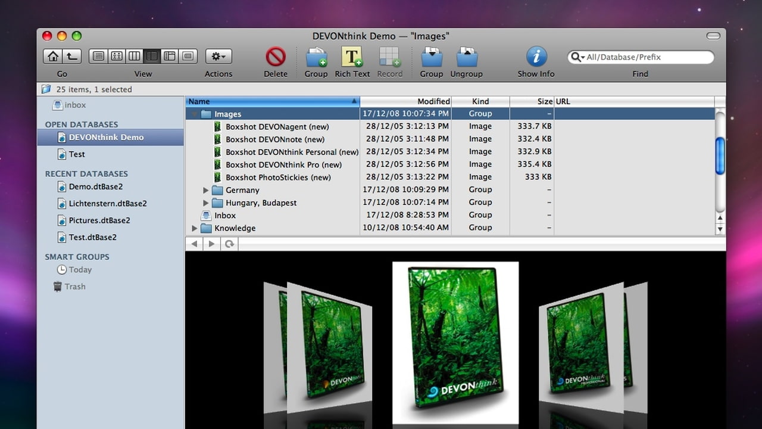
Task: Click the file list scroll down arrow
Action: pyautogui.click(x=720, y=229)
